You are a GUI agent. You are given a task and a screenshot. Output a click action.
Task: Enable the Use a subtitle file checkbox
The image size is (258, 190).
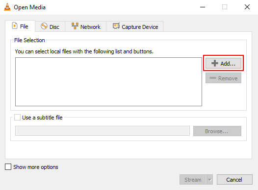[17, 118]
